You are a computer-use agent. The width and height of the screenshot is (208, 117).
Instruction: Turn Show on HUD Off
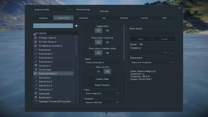[107, 71]
